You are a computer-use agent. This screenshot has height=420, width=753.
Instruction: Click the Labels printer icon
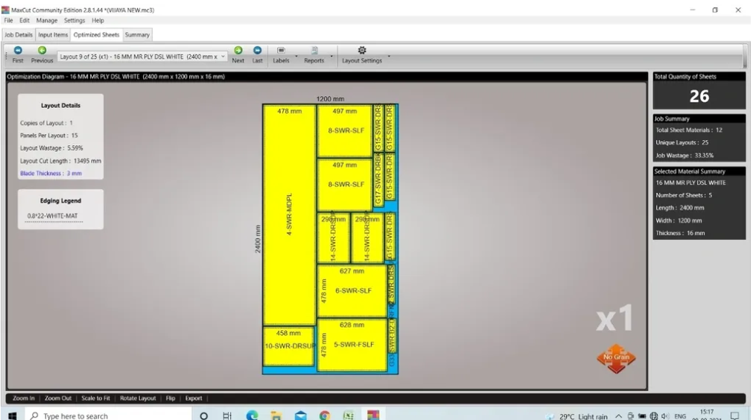[x=281, y=51]
